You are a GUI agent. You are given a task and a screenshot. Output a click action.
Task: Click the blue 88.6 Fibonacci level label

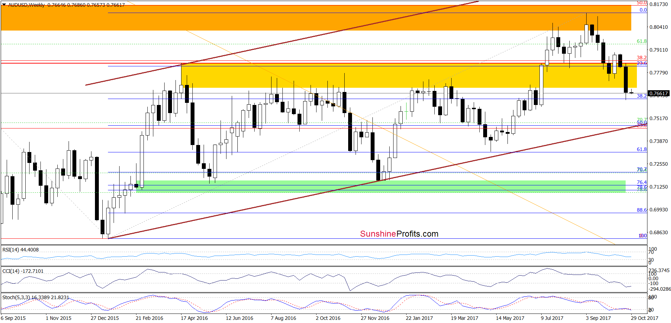[x=642, y=210]
